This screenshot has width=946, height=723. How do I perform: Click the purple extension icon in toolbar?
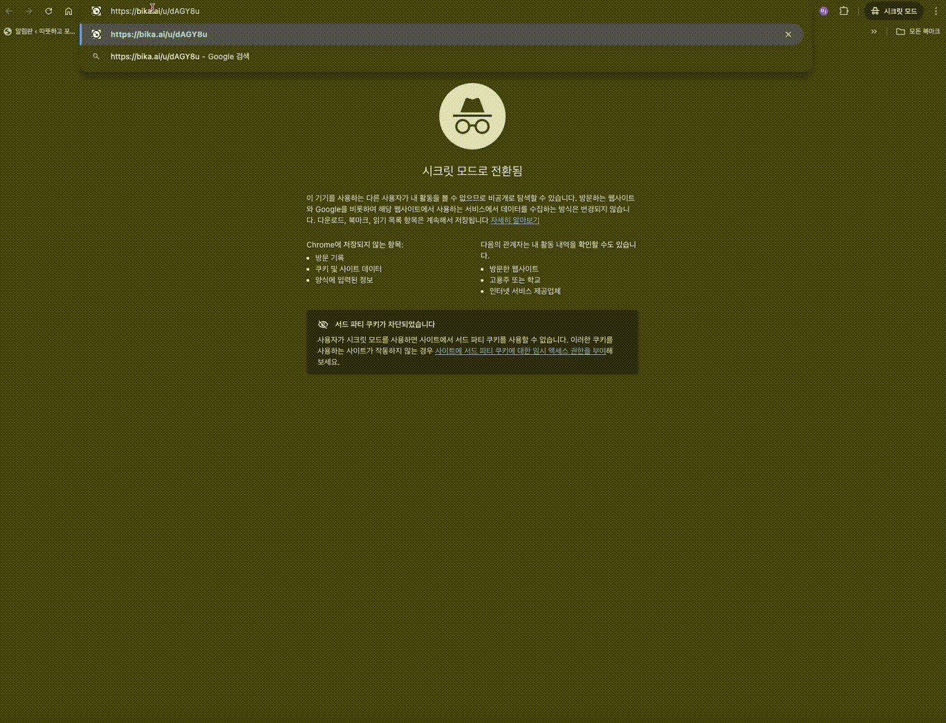coord(824,11)
